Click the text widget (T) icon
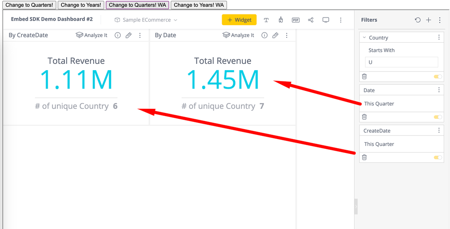Screen dimensions: 450x229 [266, 20]
